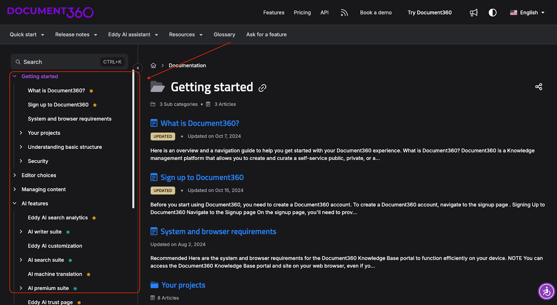The width and height of the screenshot is (557, 305).
Task: Select Eddy AI trust page in sidebar
Action: [50, 302]
